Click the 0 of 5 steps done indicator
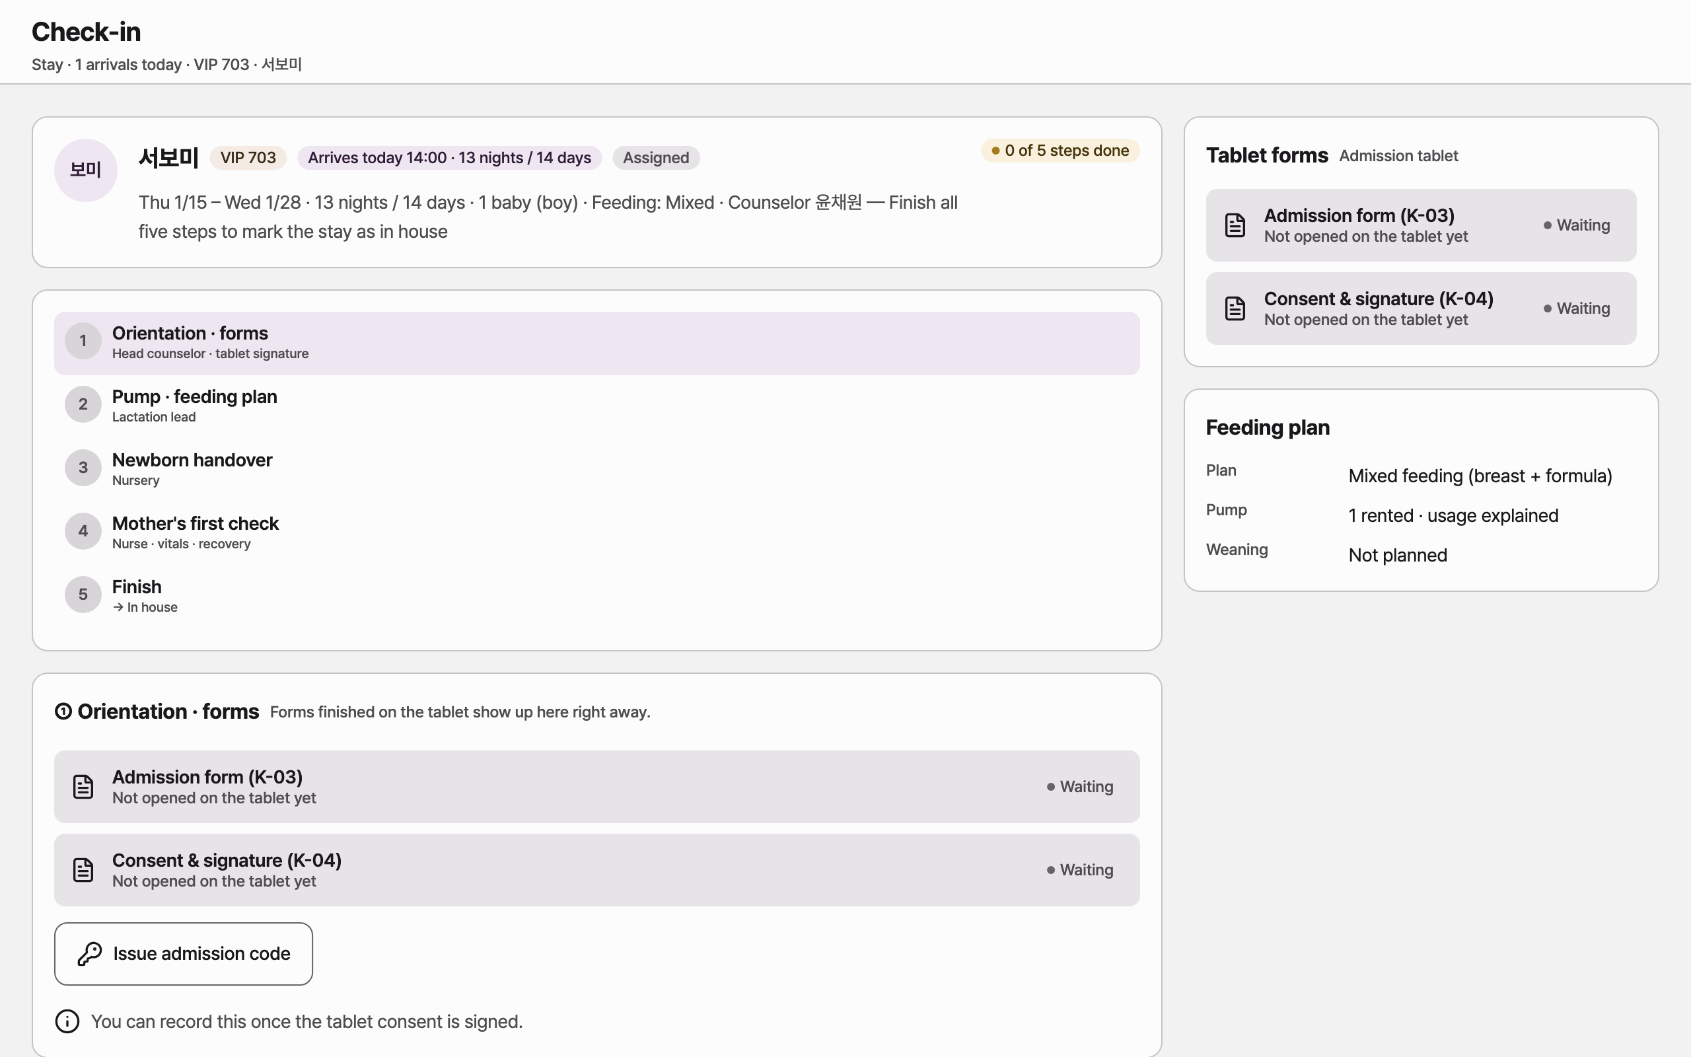Screen dimensions: 1691x1057 pos(1060,151)
